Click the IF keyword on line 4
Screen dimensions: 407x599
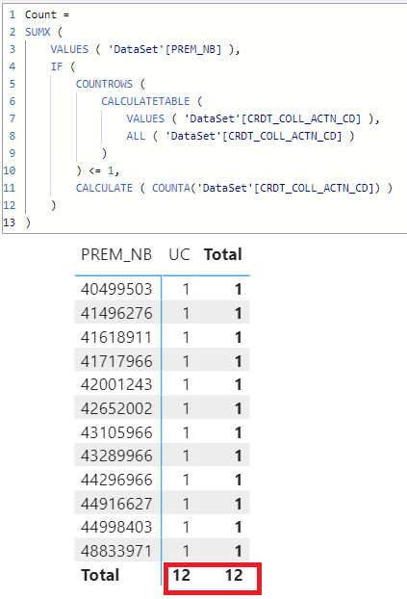(57, 66)
